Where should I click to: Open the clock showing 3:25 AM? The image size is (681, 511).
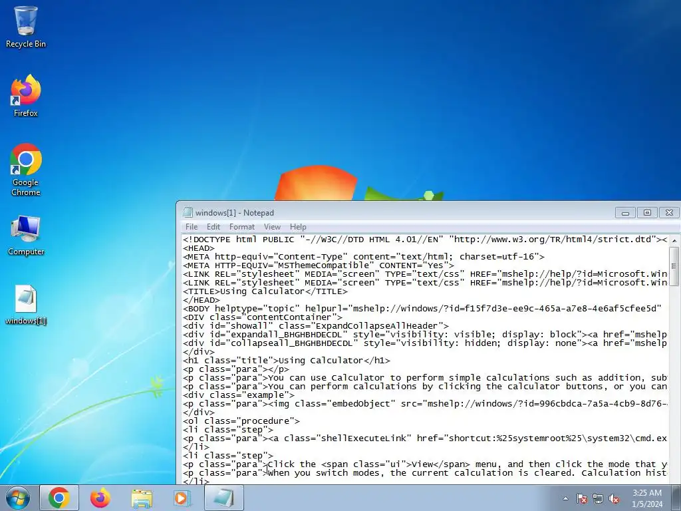647,498
